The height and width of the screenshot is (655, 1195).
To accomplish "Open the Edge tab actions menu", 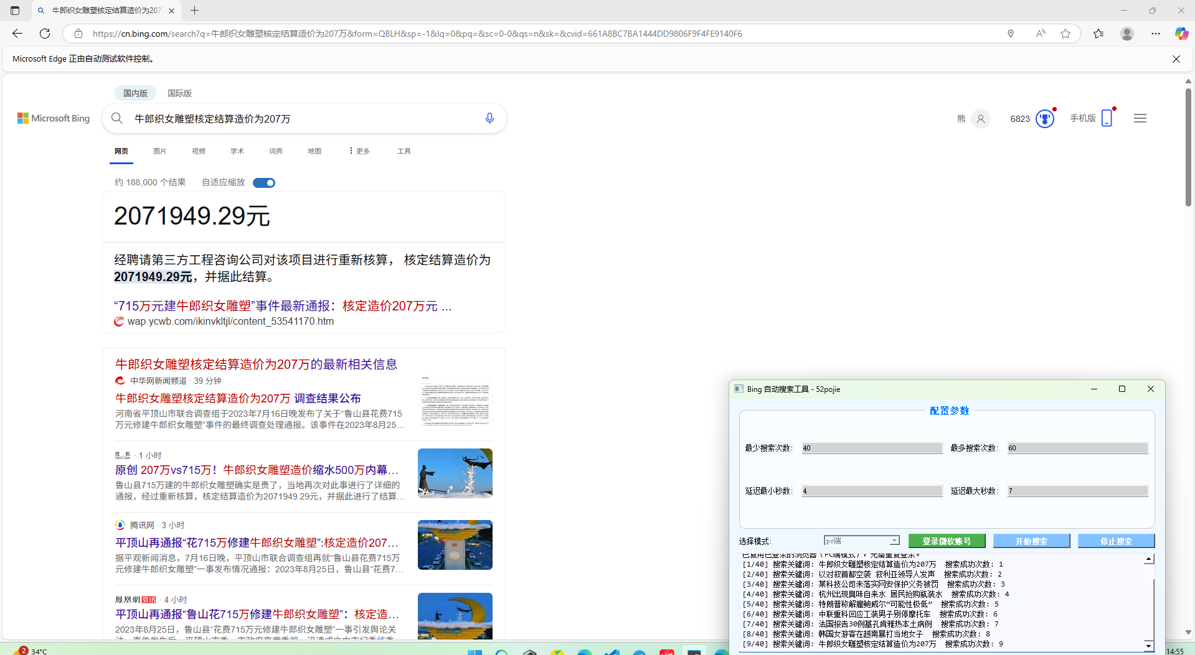I will (15, 11).
